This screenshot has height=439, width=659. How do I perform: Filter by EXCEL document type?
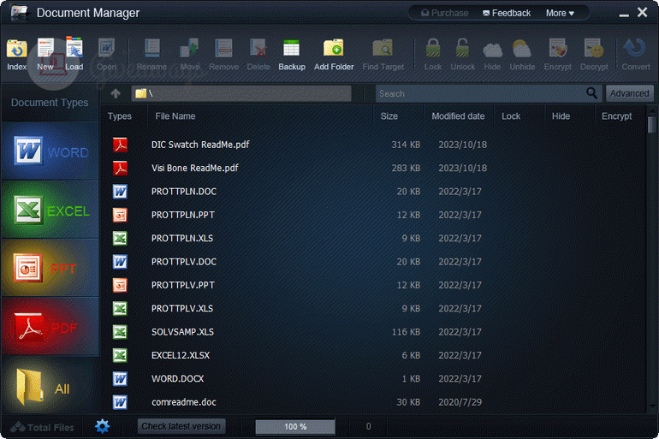[x=50, y=211]
